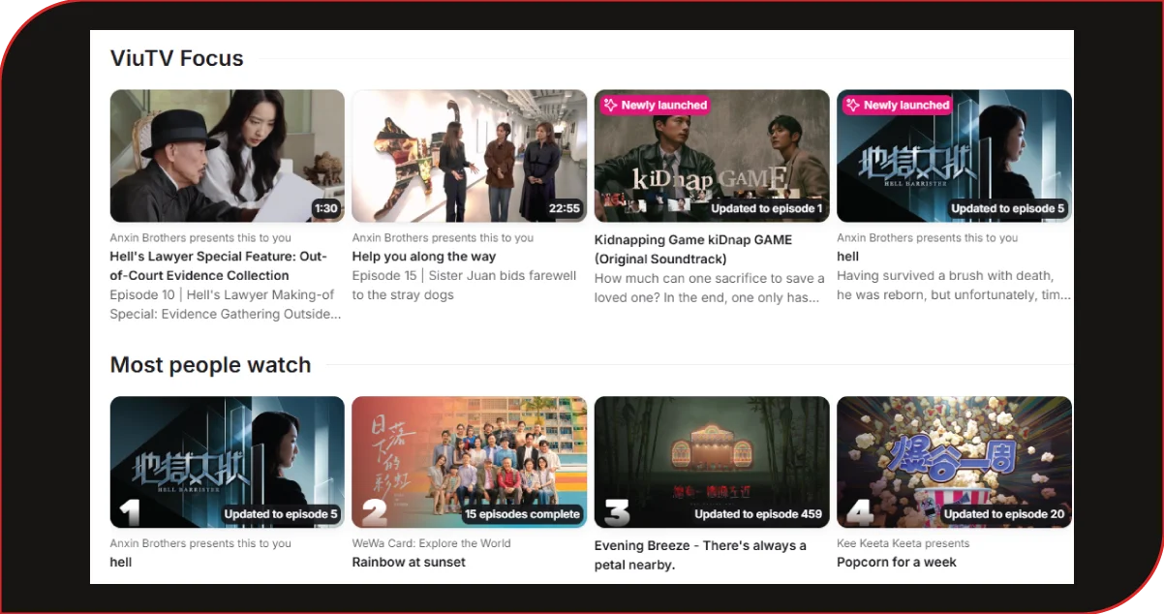This screenshot has width=1164, height=614.
Task: Open the rank 1 Hell Barrister thumbnail
Action: pyautogui.click(x=228, y=462)
